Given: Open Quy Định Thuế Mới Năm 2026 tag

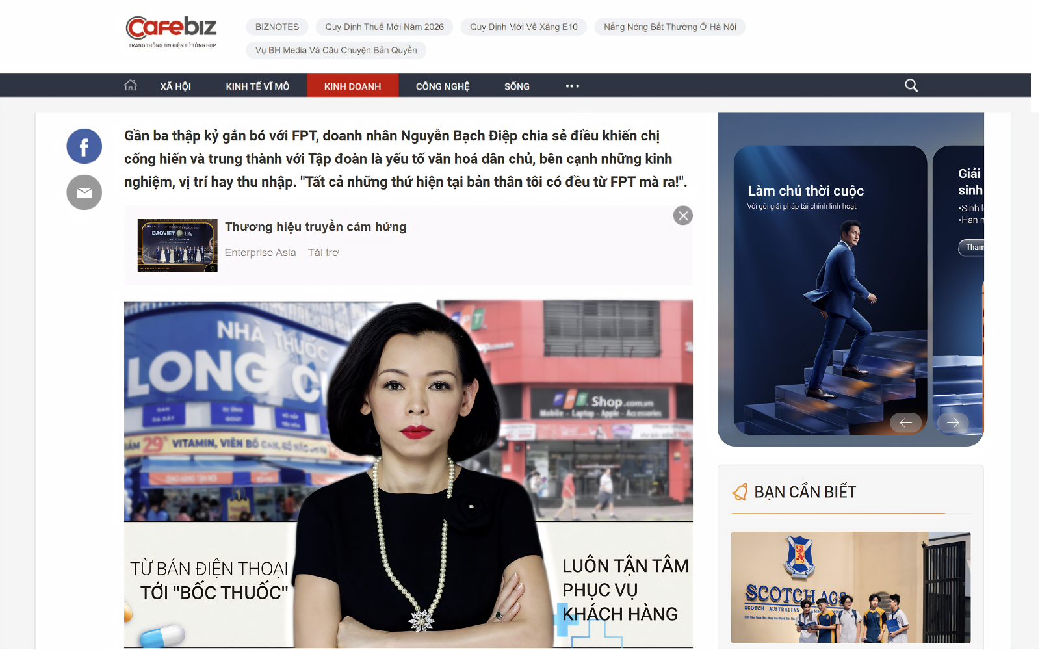Looking at the screenshot, I should [x=385, y=27].
